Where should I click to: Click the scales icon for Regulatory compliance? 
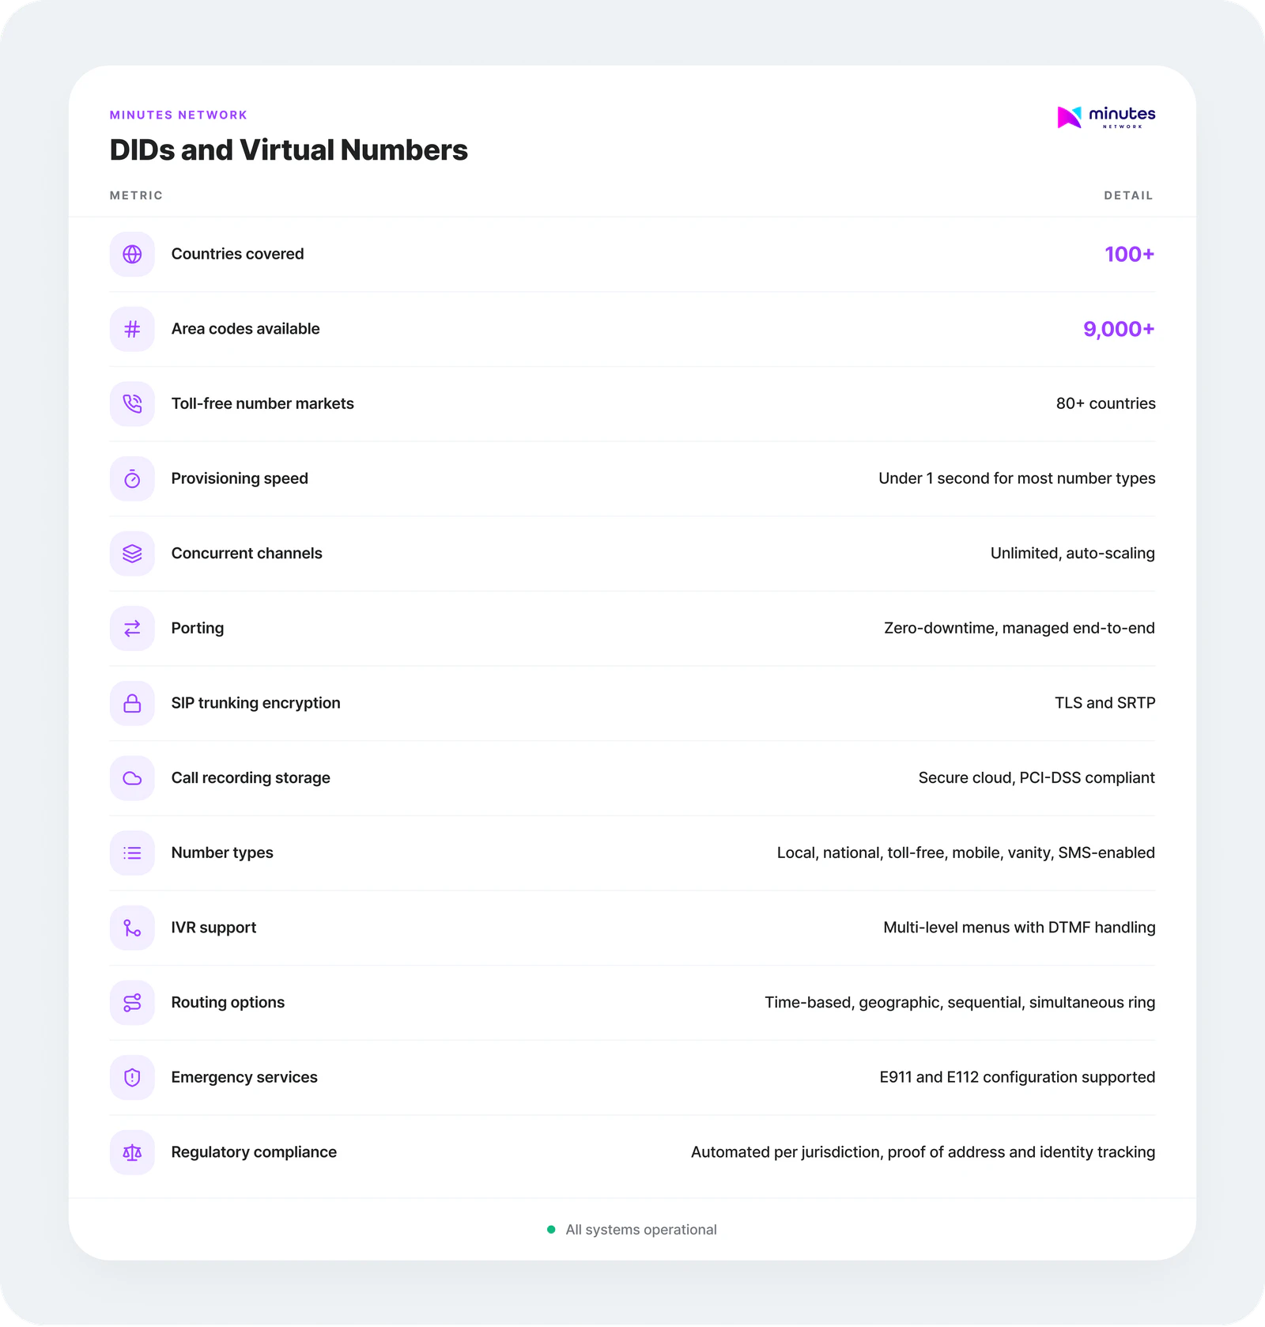pos(132,1152)
